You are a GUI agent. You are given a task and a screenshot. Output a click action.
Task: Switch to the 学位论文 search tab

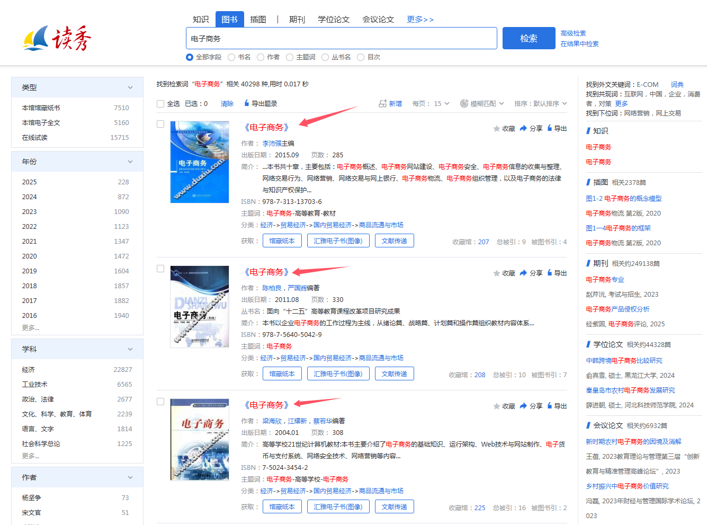[334, 19]
